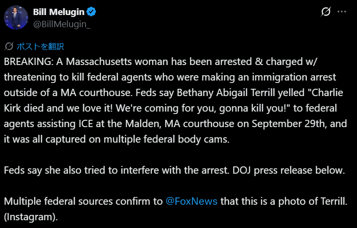
Task: Open the @BillMelugin_ handle link
Action: (x=61, y=23)
